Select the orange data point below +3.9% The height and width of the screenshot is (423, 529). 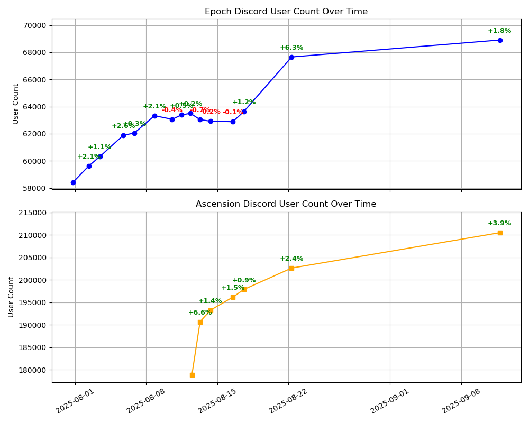tap(500, 233)
